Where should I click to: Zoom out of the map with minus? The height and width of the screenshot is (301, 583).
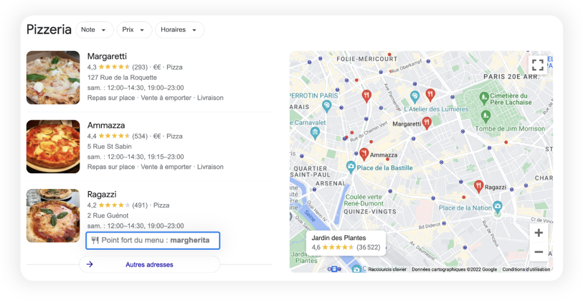(x=539, y=252)
